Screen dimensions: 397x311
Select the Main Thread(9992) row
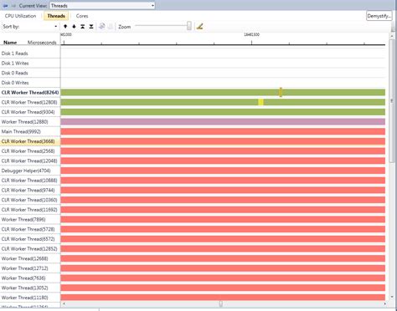point(30,131)
